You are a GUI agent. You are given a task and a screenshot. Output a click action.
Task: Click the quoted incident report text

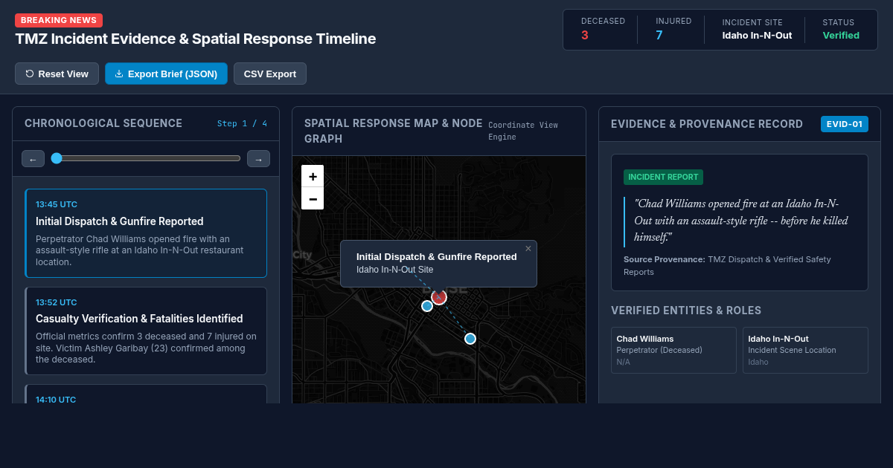tap(741, 221)
